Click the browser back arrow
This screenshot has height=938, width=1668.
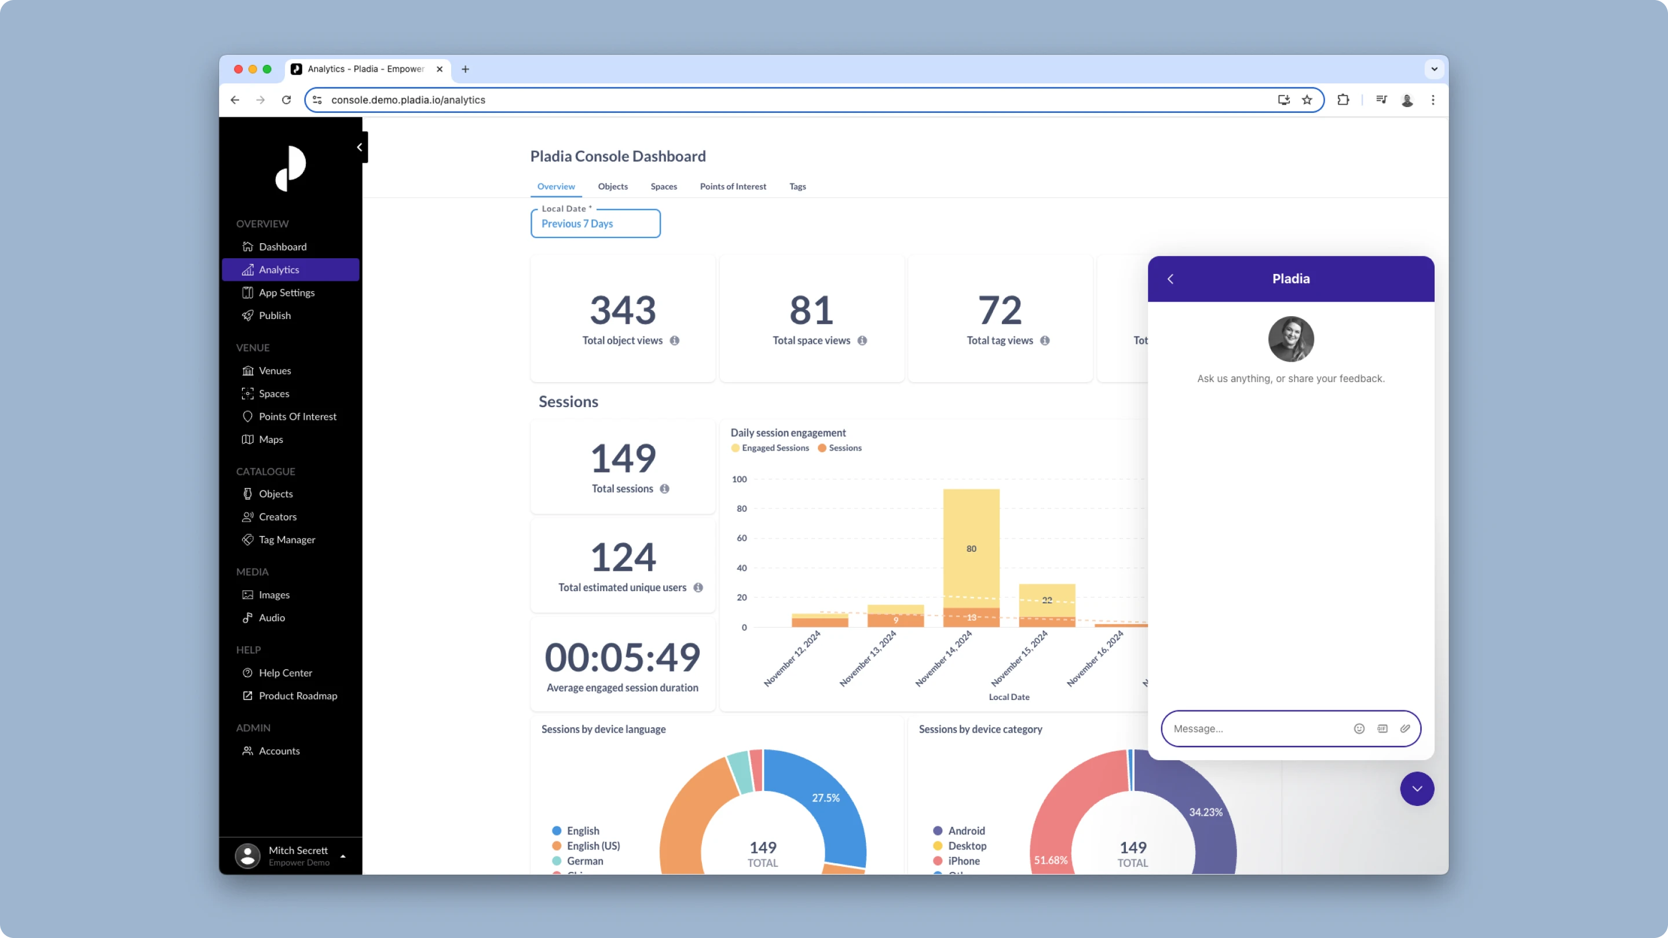[235, 100]
